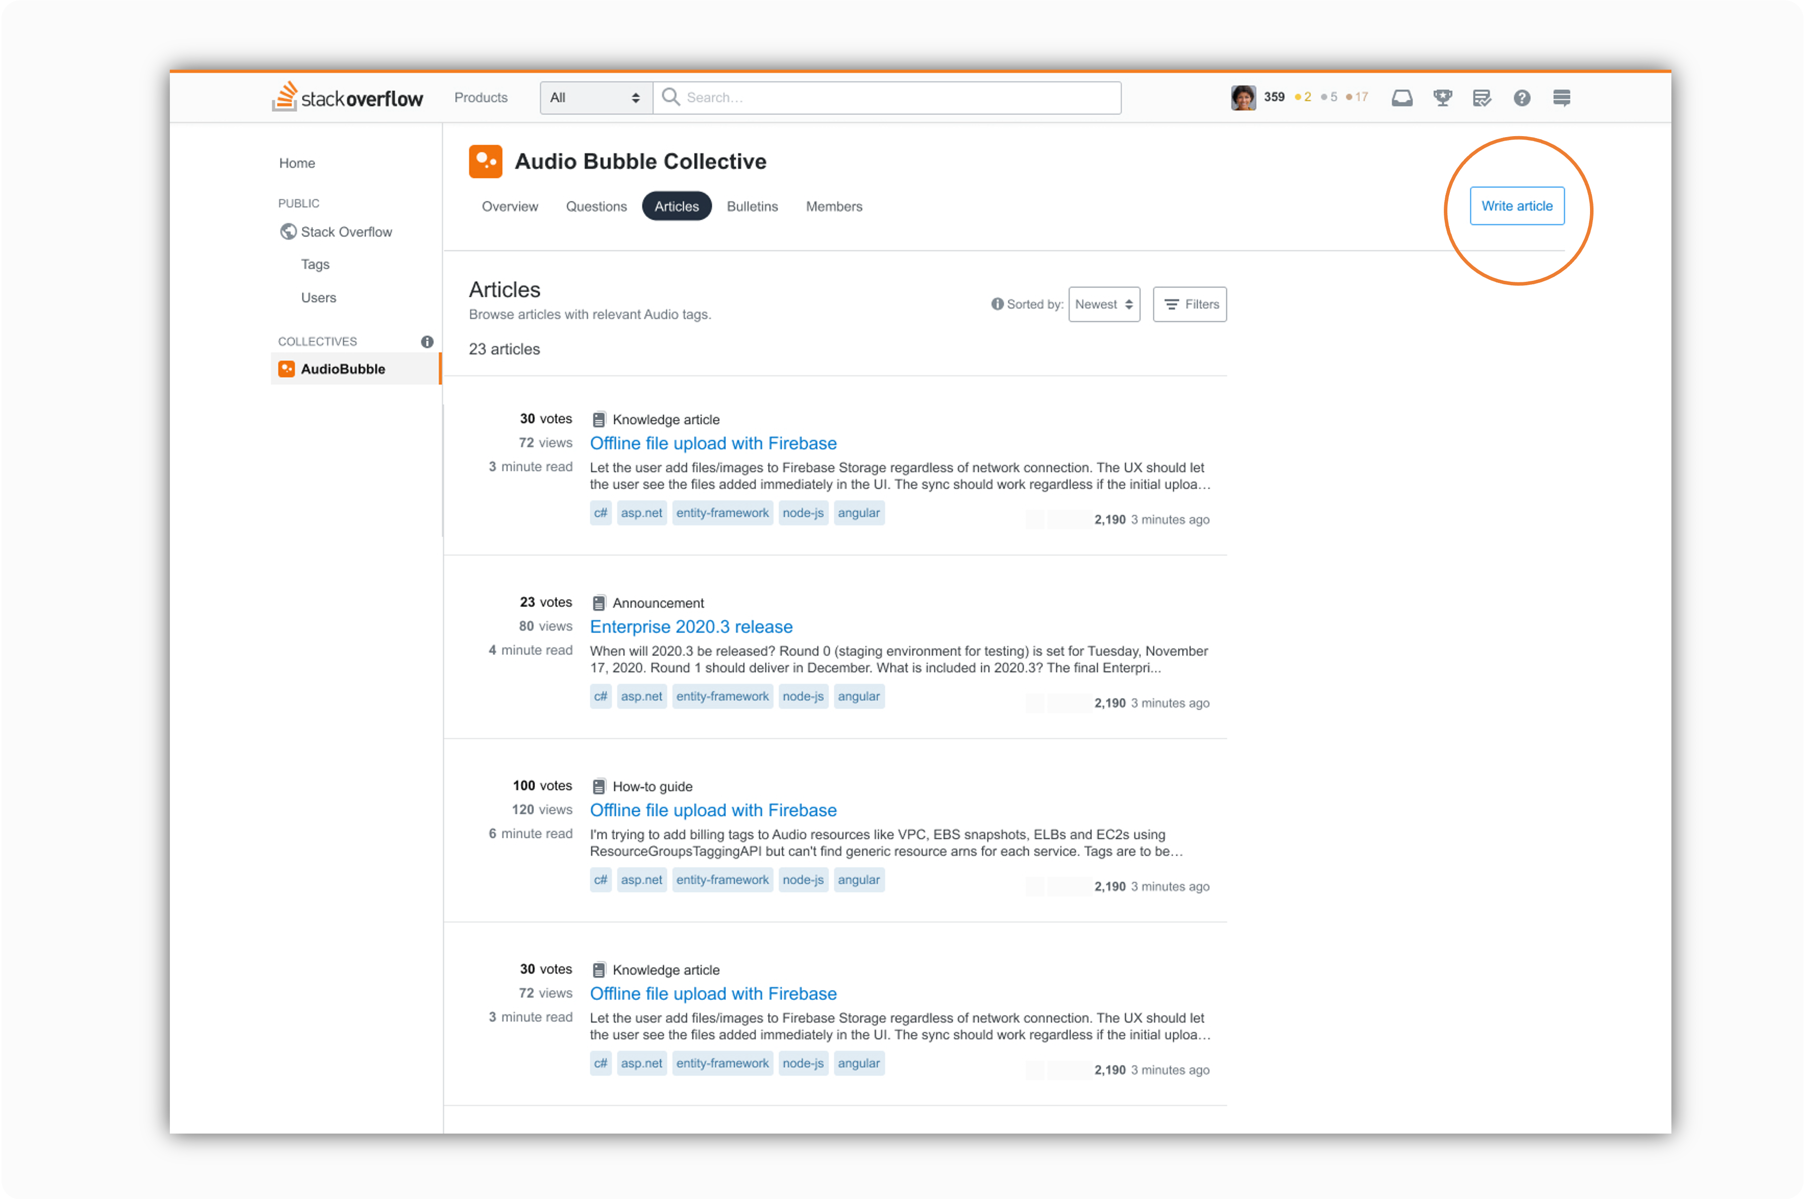Select AudioBubble collective in sidebar
Viewport: 1805px width, 1199px height.
(x=356, y=369)
